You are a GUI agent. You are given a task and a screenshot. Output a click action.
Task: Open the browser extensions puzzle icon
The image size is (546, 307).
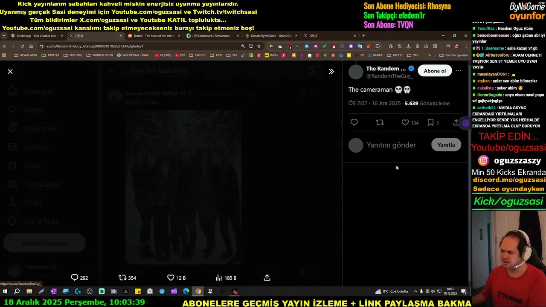point(378,46)
